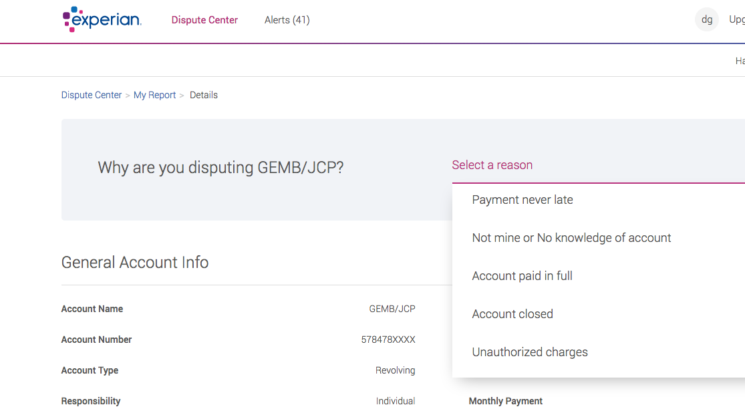745x413 pixels.
Task: Click the GEMB/JCP account name value
Action: (392, 309)
